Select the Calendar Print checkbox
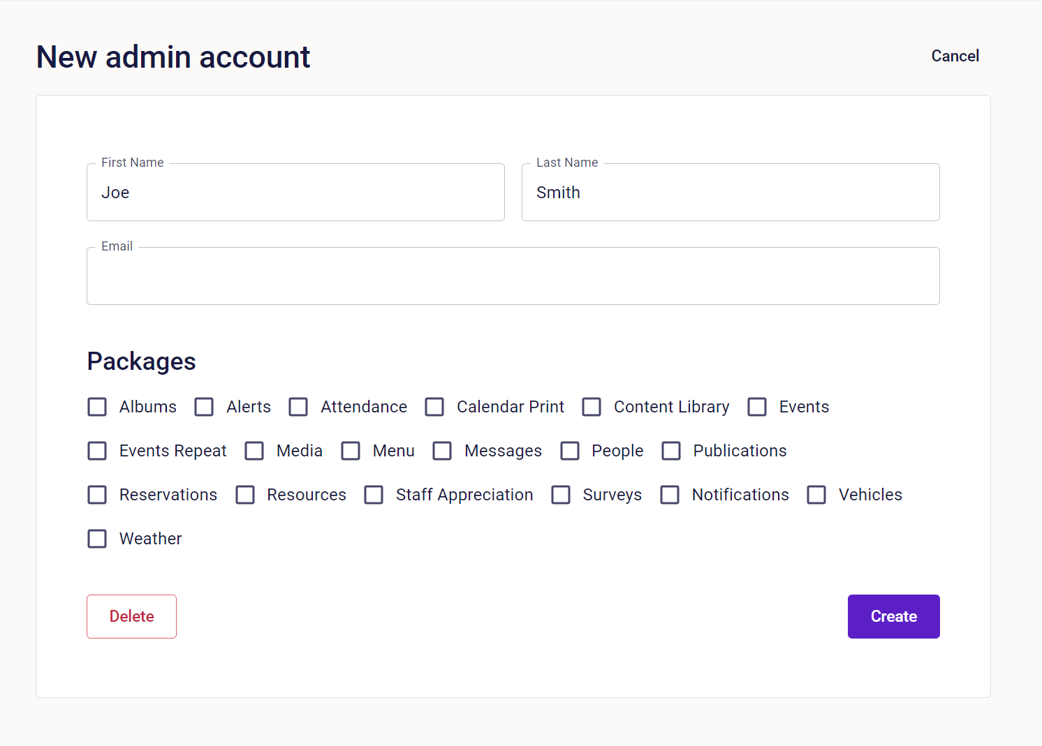The height and width of the screenshot is (746, 1042). [434, 407]
